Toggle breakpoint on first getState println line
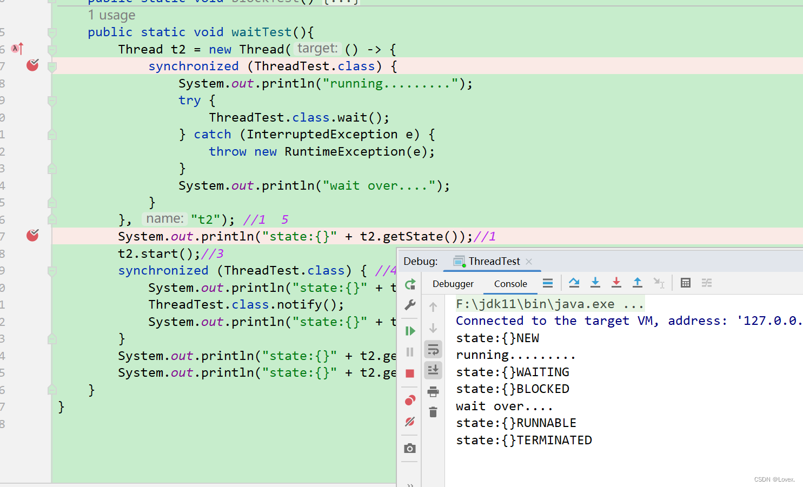The width and height of the screenshot is (803, 487). pos(32,235)
